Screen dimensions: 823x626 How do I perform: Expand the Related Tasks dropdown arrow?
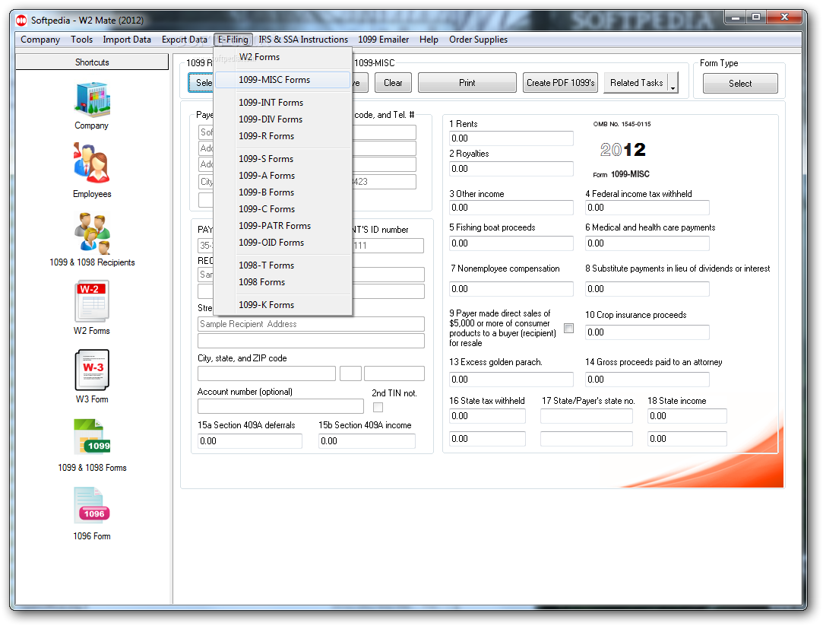click(673, 83)
